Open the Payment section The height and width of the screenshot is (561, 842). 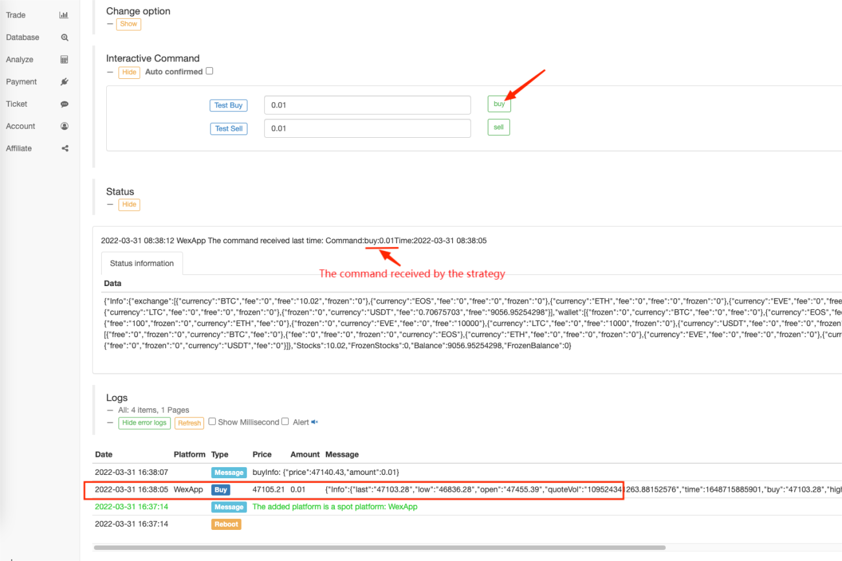[x=21, y=82]
